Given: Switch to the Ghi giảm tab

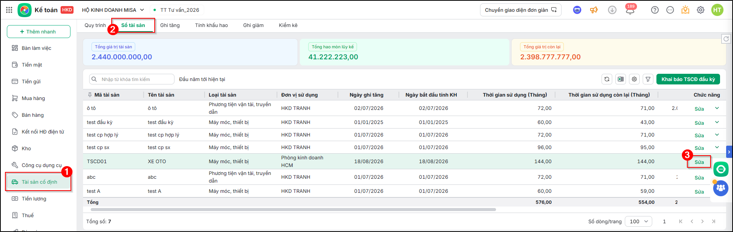Looking at the screenshot, I should pyautogui.click(x=253, y=25).
